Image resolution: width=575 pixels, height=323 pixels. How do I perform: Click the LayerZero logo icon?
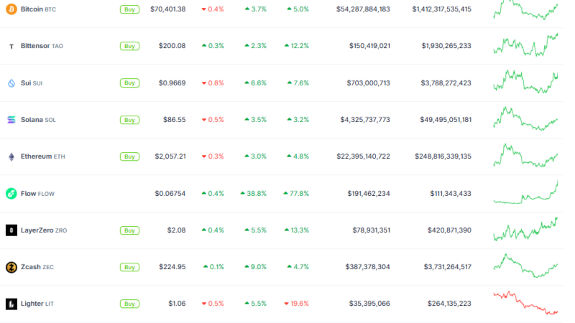pyautogui.click(x=11, y=230)
